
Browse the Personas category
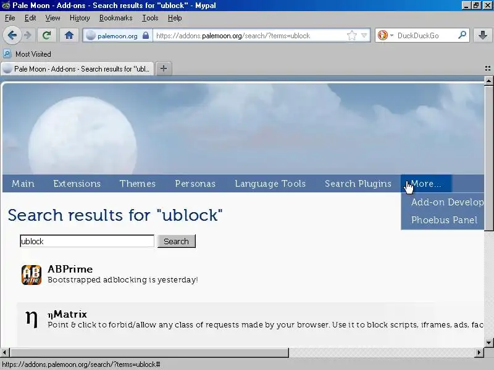[195, 183]
